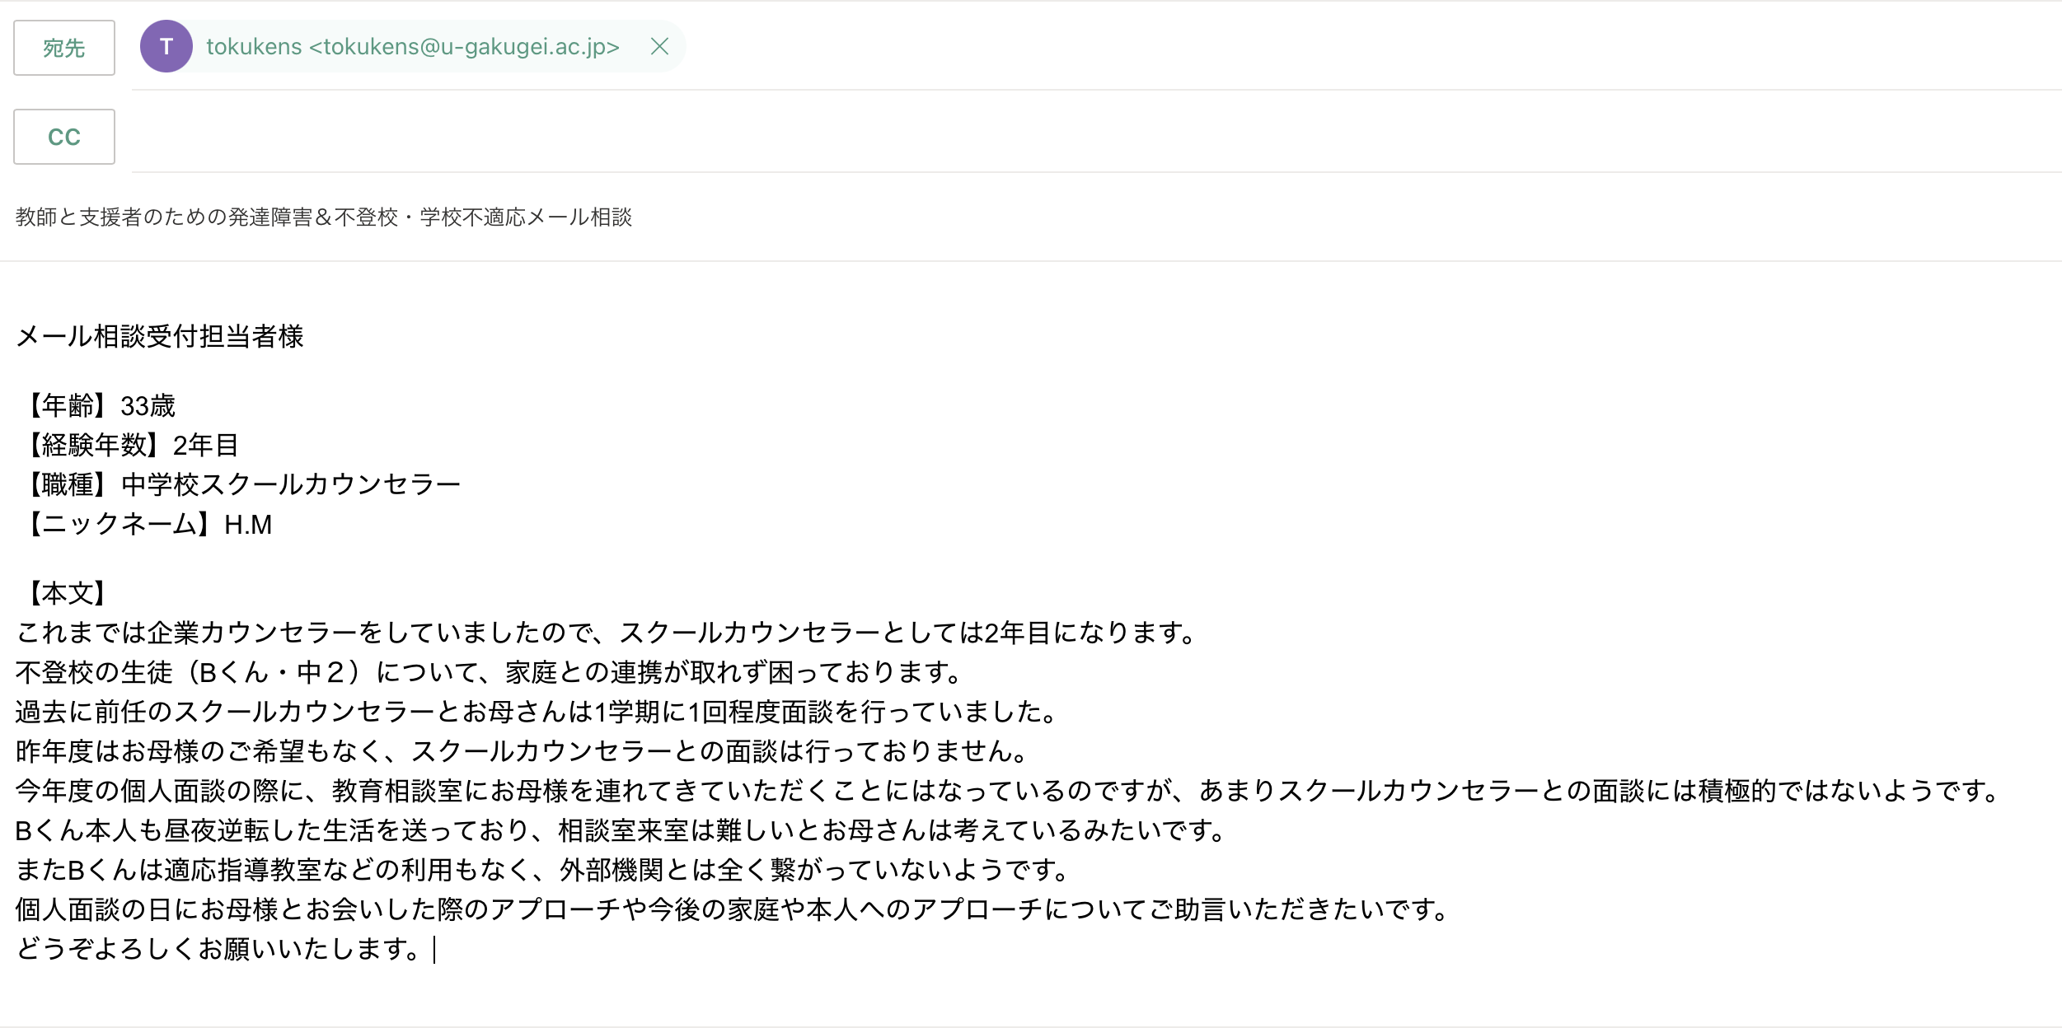Select the tokukens@u-gakugei.ac.jp recipient chip
The image size is (2062, 1028).
(x=412, y=47)
